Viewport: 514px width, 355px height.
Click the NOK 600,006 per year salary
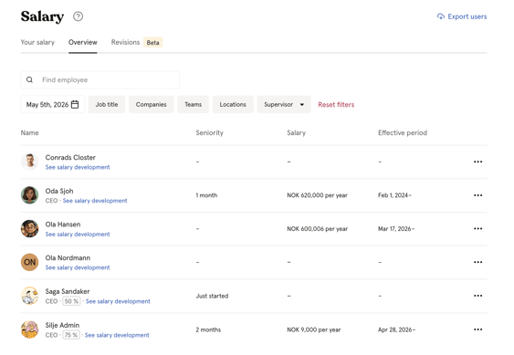318,229
